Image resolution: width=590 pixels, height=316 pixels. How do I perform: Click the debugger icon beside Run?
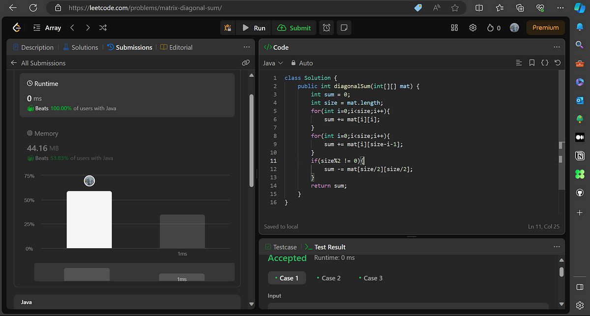pos(228,28)
